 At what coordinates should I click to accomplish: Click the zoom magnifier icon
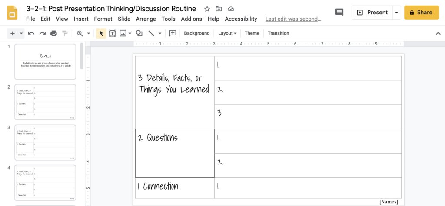(x=80, y=33)
